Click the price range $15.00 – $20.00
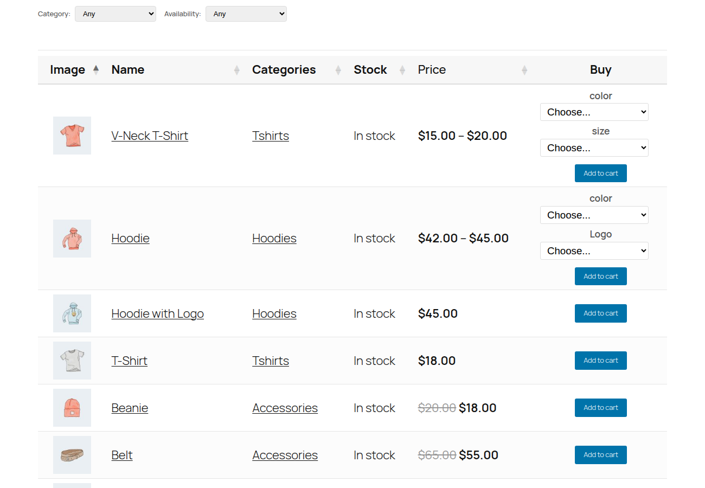 click(463, 136)
